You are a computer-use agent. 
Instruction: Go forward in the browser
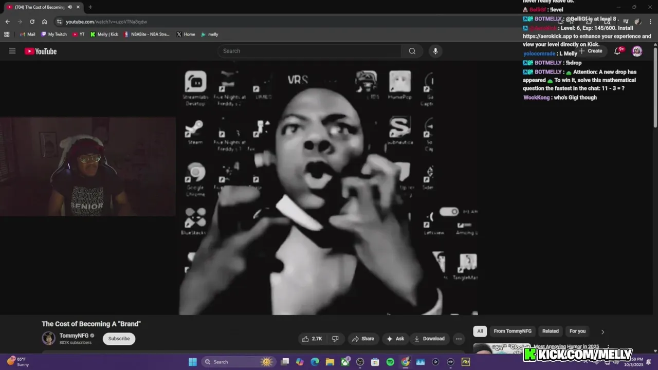click(20, 22)
